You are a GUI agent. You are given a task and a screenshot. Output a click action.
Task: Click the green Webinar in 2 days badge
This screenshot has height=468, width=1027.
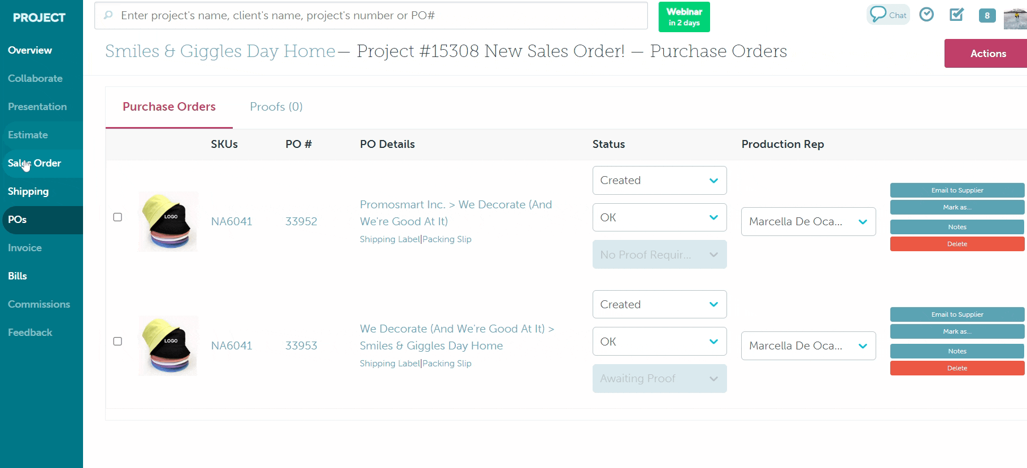(x=684, y=17)
